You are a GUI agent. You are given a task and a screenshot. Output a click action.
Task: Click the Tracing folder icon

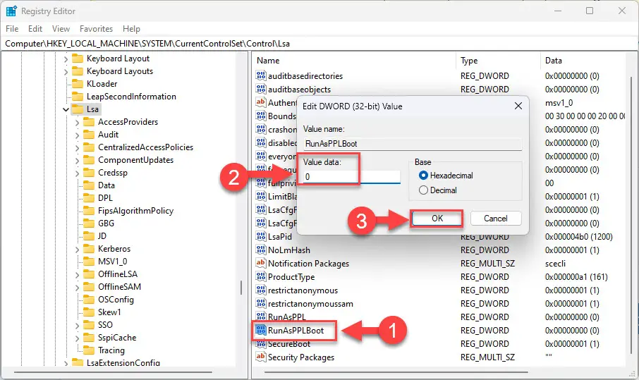pyautogui.click(x=89, y=350)
